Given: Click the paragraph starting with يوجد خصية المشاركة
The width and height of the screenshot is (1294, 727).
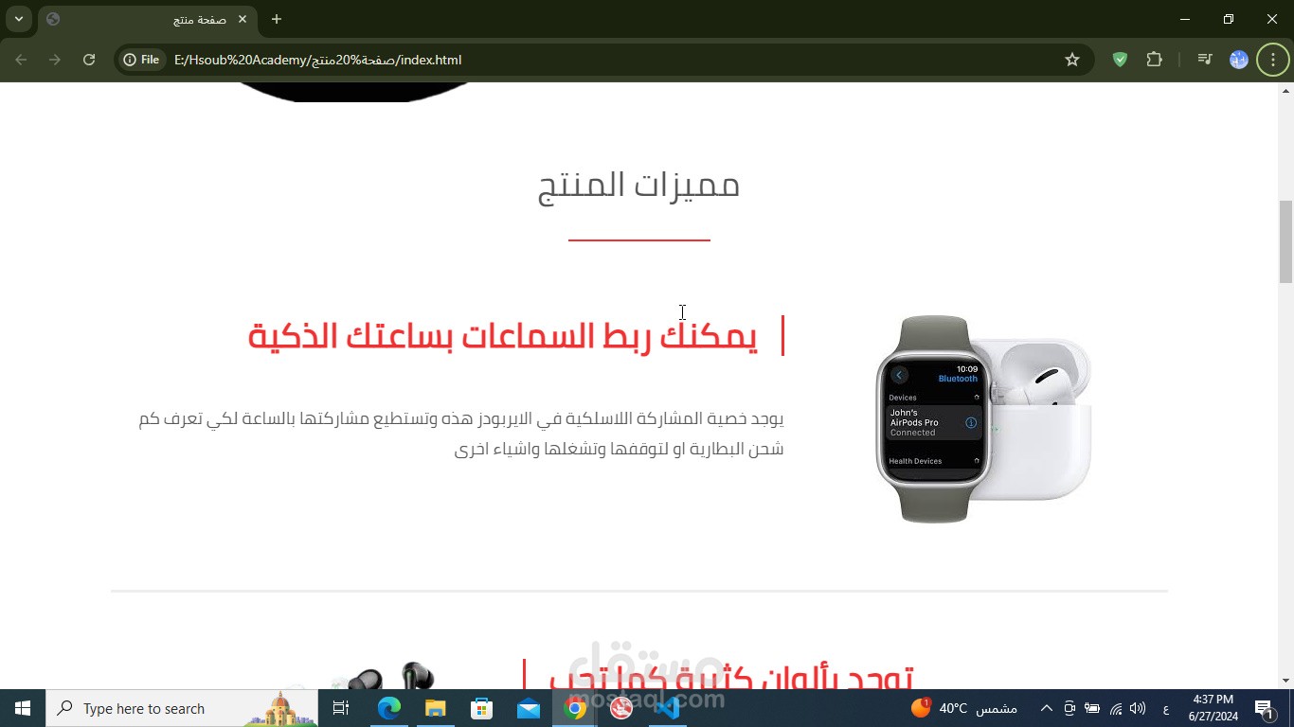Looking at the screenshot, I should click(461, 434).
